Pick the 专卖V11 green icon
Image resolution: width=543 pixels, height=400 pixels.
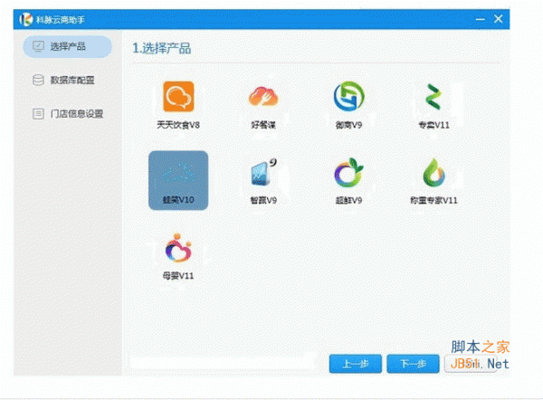click(x=433, y=97)
